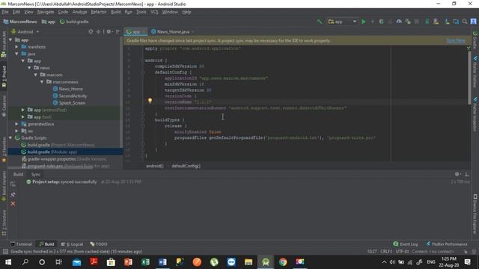Click build.gradle breadcrumb in navigation bar

click(x=74, y=22)
